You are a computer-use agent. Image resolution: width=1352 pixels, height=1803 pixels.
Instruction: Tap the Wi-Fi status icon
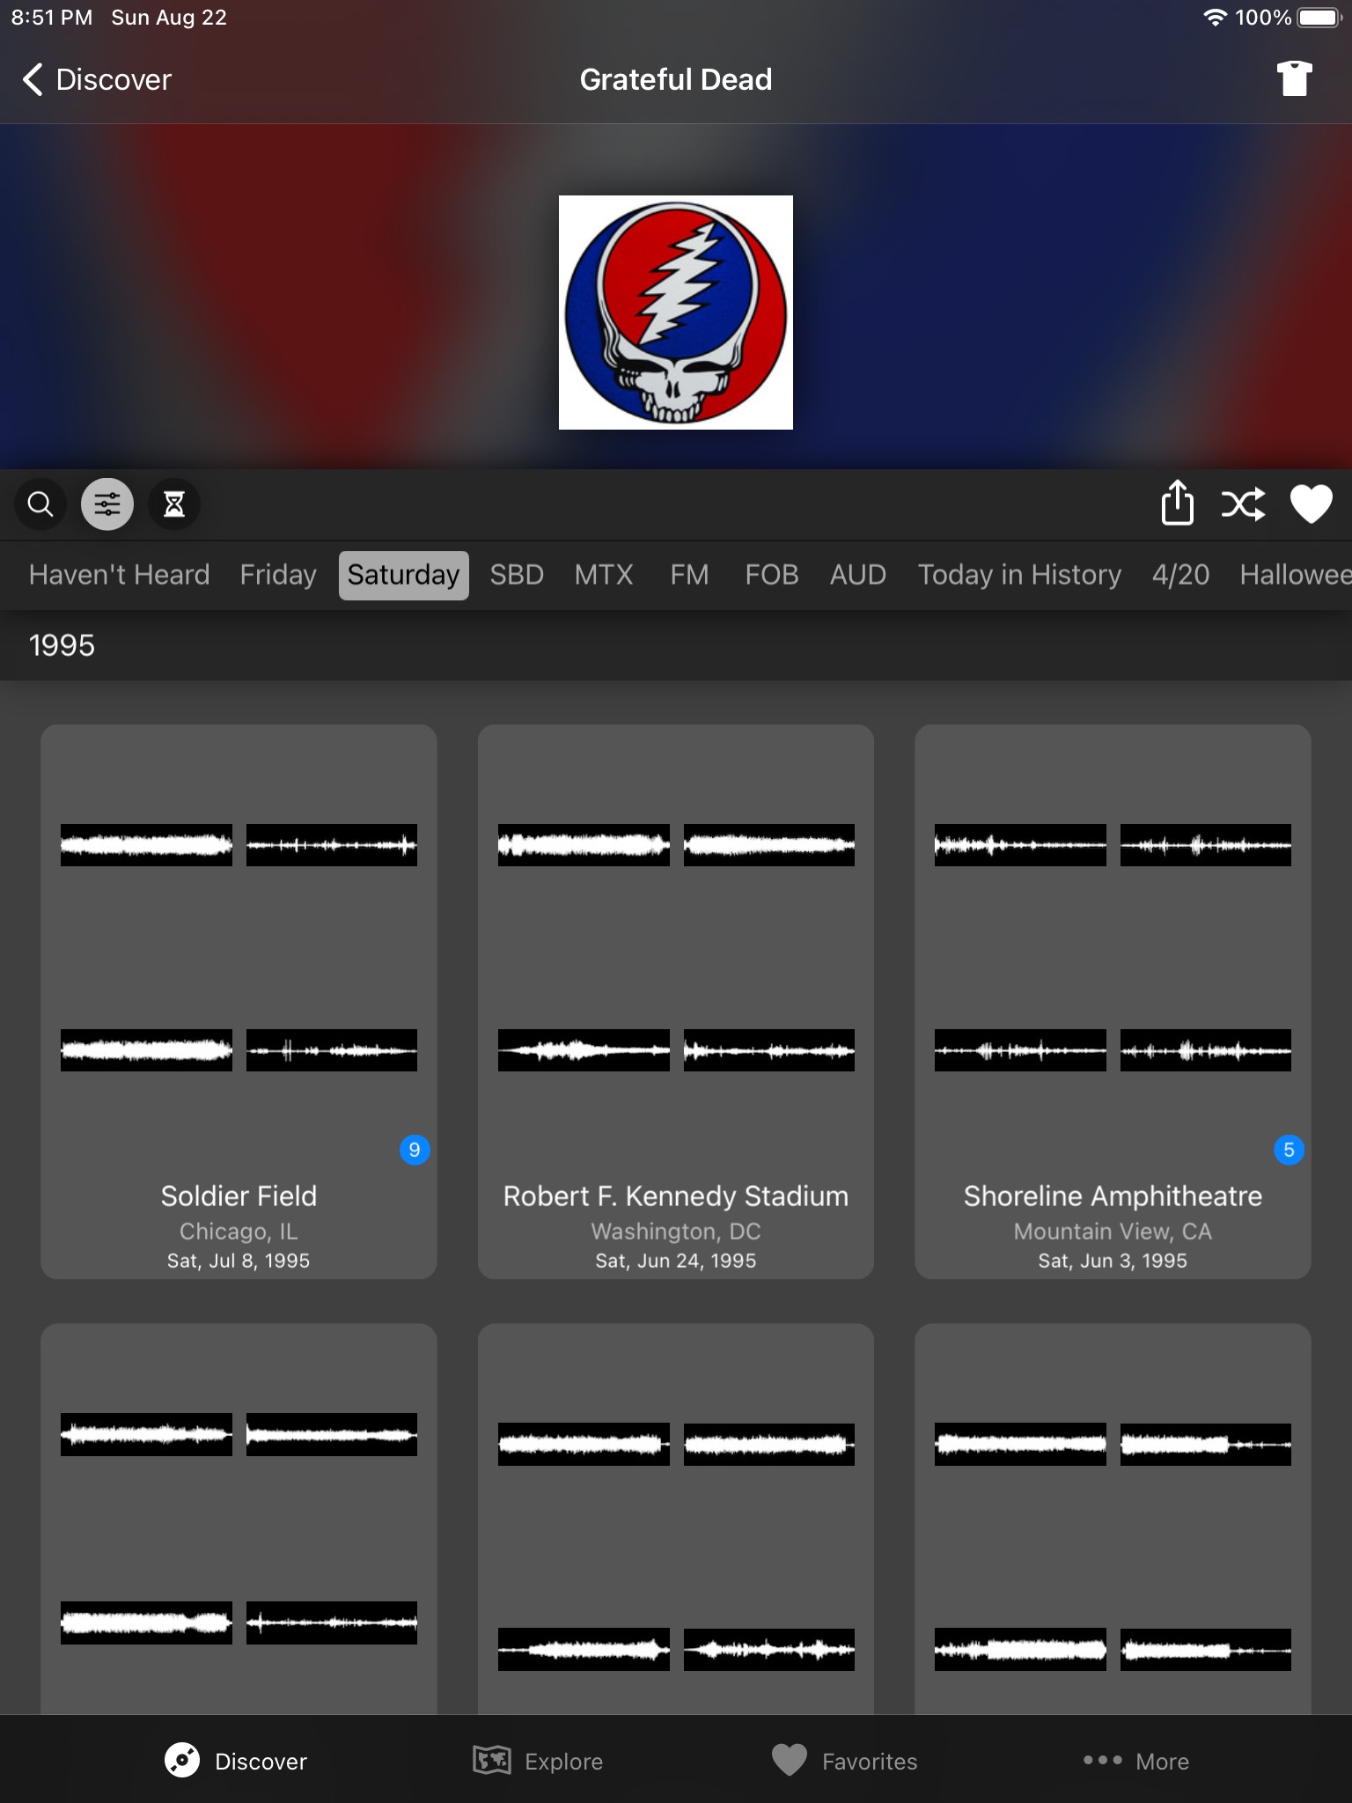pos(1215,18)
